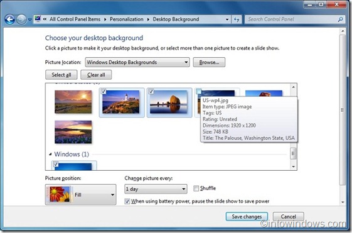
Task: Open the Picture location dropdown
Action: tap(137, 62)
